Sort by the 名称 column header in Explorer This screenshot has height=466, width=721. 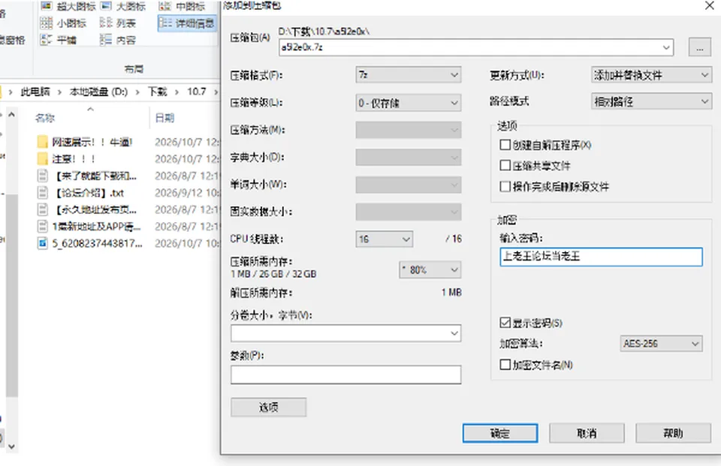click(x=44, y=118)
